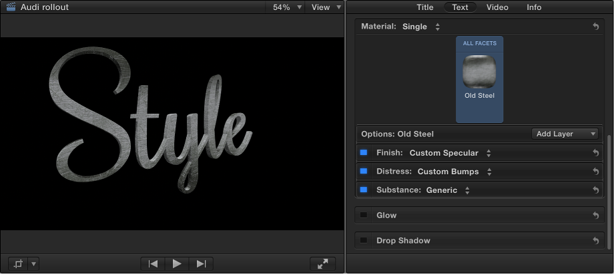
Task: Enable the Glow checkbox
Action: tap(364, 215)
